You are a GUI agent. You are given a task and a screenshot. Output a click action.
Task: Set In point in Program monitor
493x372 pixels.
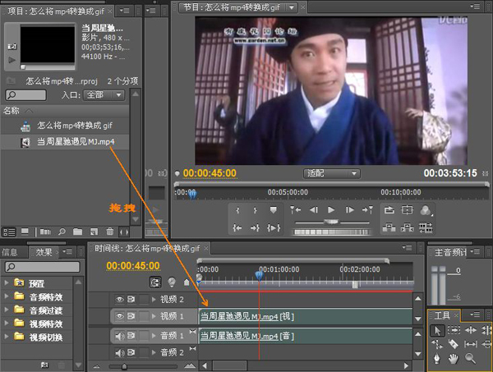(x=238, y=210)
